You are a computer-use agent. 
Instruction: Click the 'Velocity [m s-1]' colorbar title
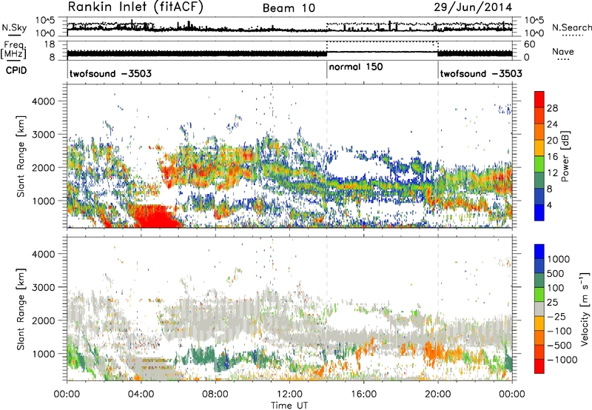point(585,309)
